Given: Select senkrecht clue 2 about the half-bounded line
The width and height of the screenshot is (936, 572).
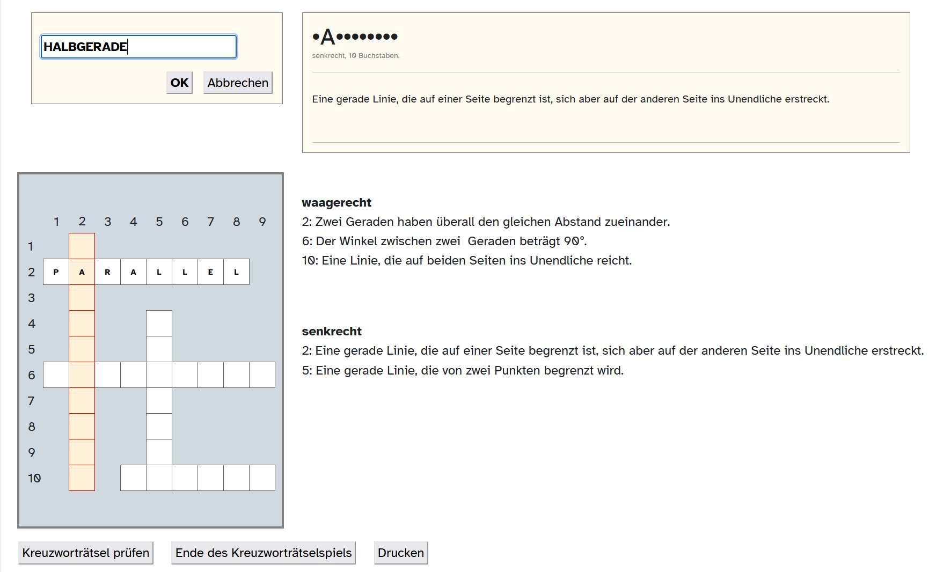Looking at the screenshot, I should pyautogui.click(x=612, y=350).
